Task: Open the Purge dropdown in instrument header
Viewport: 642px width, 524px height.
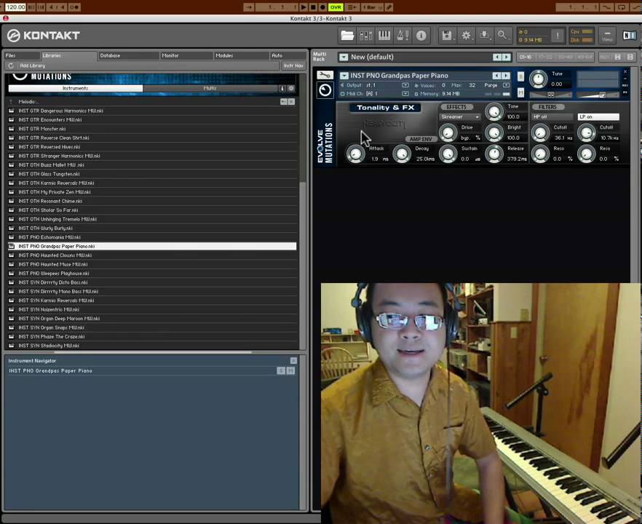Action: (506, 85)
